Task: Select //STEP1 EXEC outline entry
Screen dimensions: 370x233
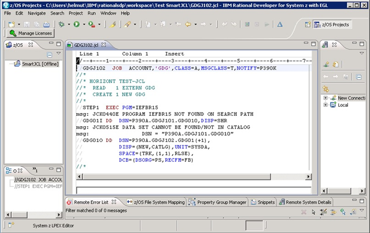Action: tap(38, 187)
